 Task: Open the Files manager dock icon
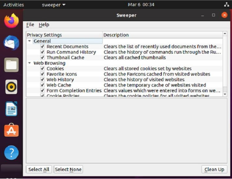pos(12,65)
